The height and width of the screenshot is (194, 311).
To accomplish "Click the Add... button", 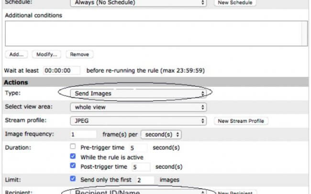I will coord(16,54).
